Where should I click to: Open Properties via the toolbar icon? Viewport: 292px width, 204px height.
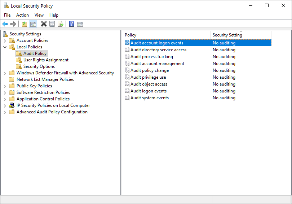52,24
